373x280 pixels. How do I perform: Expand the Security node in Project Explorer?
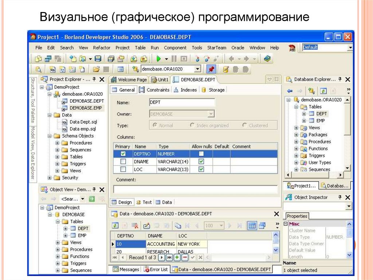point(50,178)
